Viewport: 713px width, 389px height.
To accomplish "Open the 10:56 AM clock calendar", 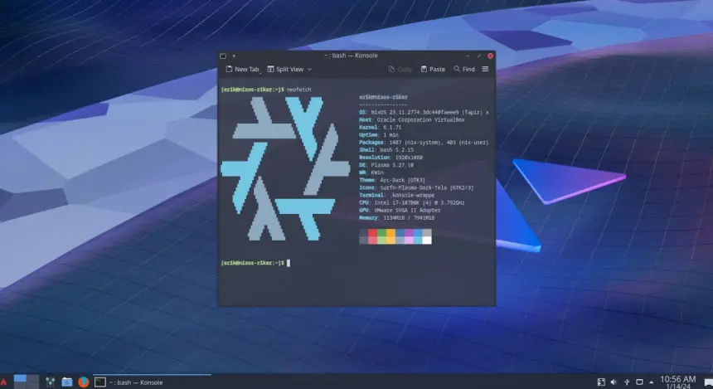I will coord(677,382).
